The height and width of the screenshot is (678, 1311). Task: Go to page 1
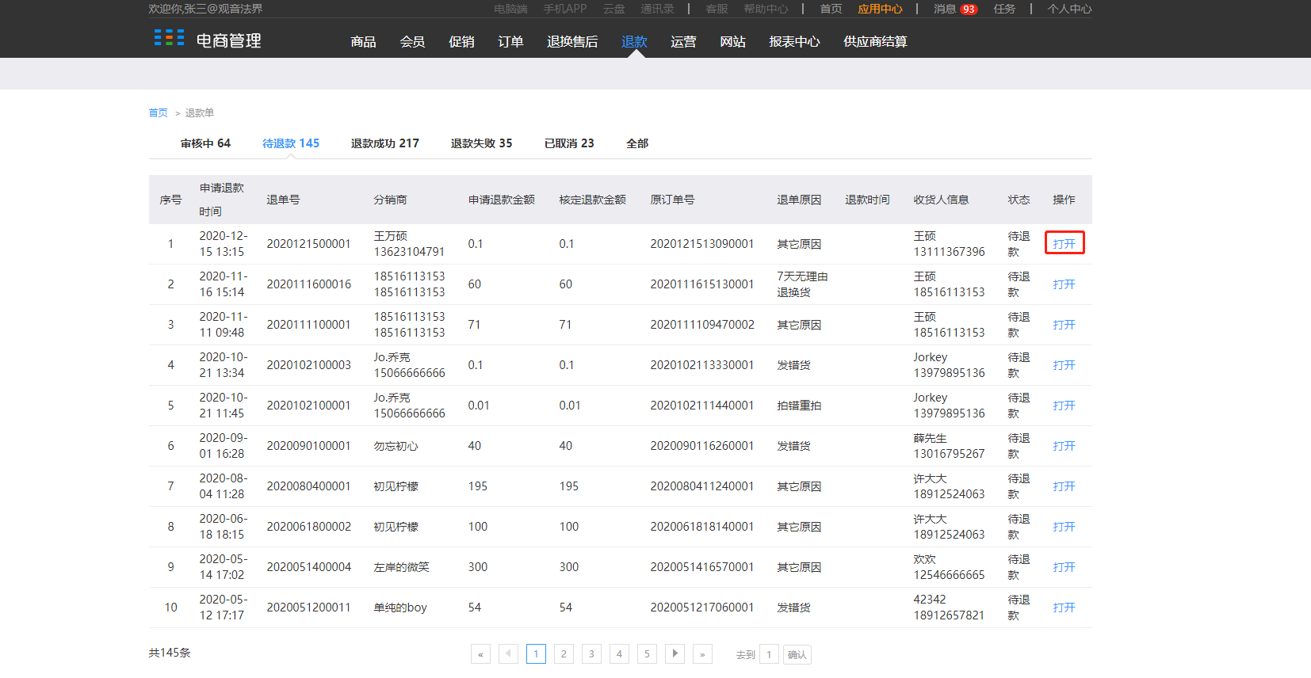[x=536, y=654]
